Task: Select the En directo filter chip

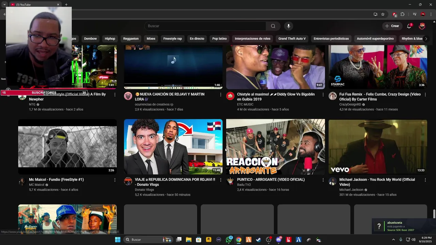Action: [x=197, y=38]
